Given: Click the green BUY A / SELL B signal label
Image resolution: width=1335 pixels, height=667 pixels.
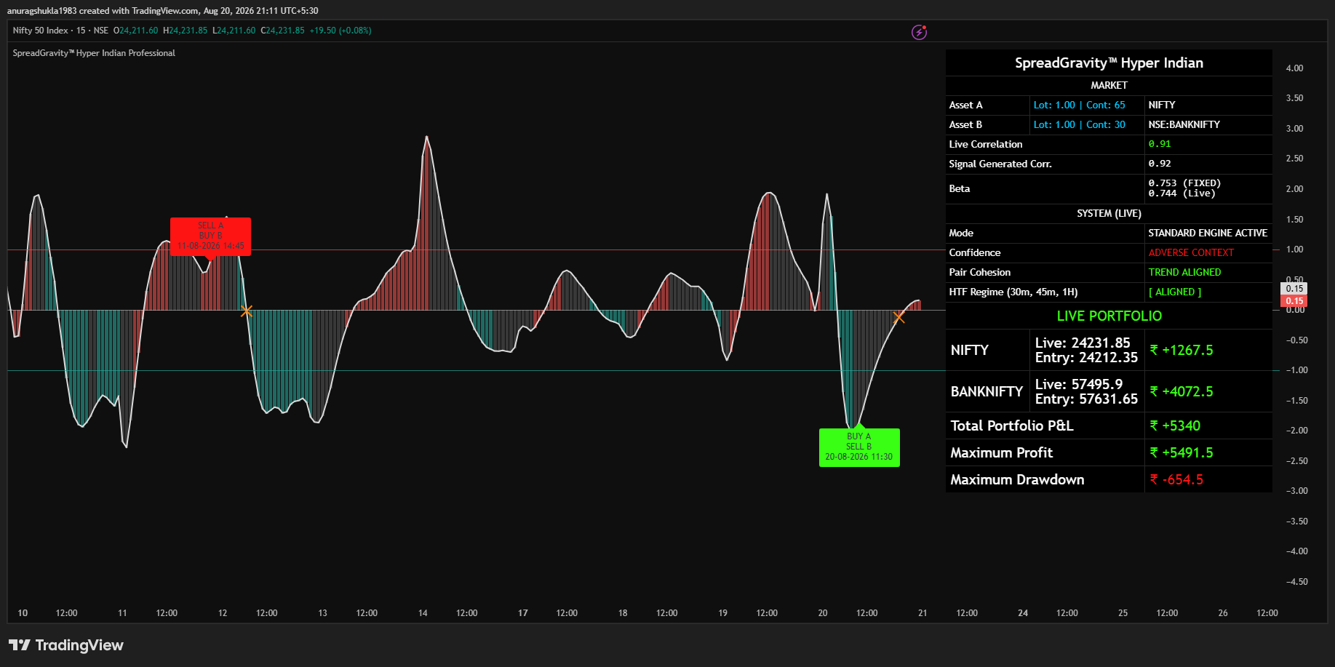Looking at the screenshot, I should [x=859, y=447].
